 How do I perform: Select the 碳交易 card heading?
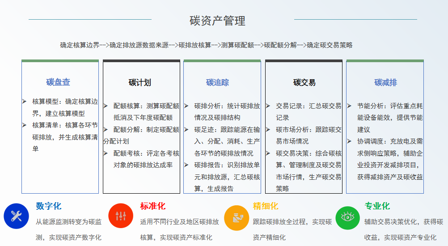(304, 82)
